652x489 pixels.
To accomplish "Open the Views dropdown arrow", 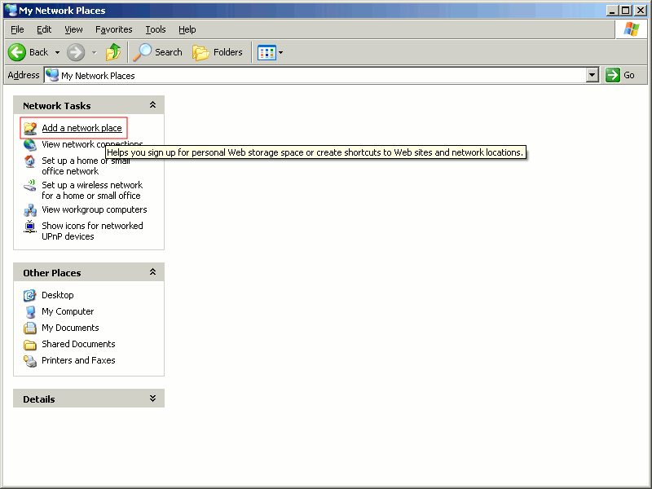I will pyautogui.click(x=280, y=52).
